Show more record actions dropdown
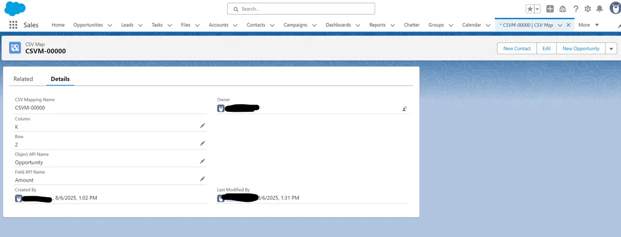The width and height of the screenshot is (621, 237). click(611, 48)
